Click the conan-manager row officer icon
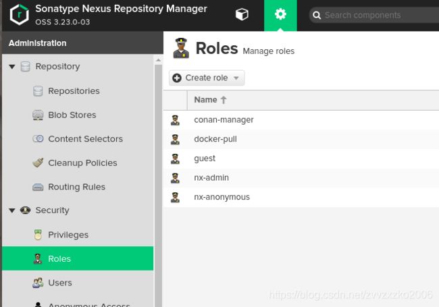Viewport: 439px width, 307px height. (175, 120)
